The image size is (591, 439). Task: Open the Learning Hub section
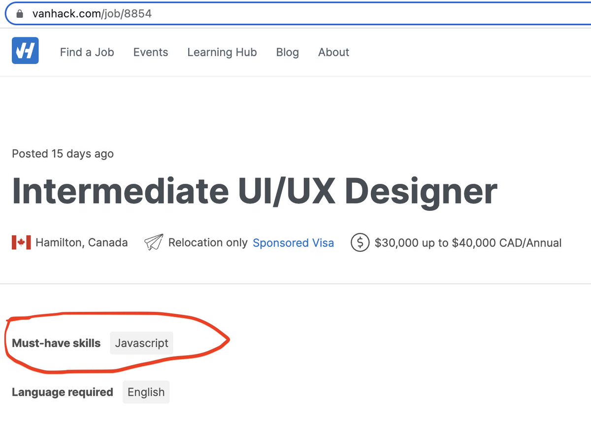[222, 52]
